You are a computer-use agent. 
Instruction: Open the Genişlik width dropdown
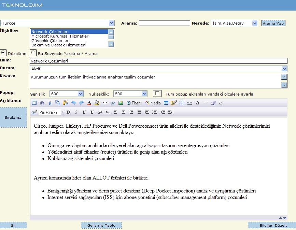coord(67,94)
